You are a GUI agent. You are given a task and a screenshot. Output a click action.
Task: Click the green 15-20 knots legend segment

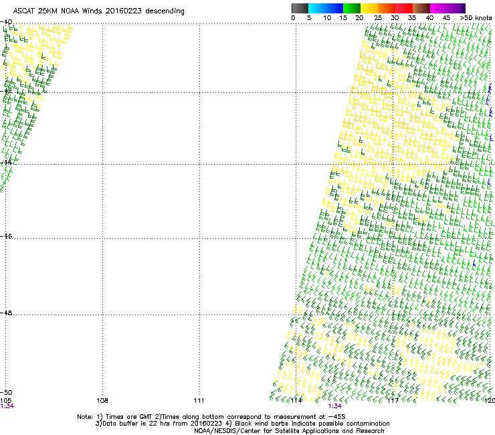352,8
